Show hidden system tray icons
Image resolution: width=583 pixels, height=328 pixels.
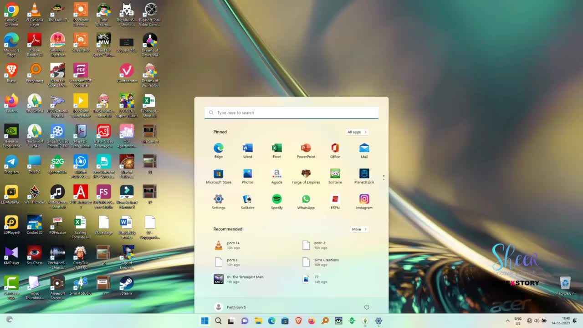pyautogui.click(x=507, y=321)
